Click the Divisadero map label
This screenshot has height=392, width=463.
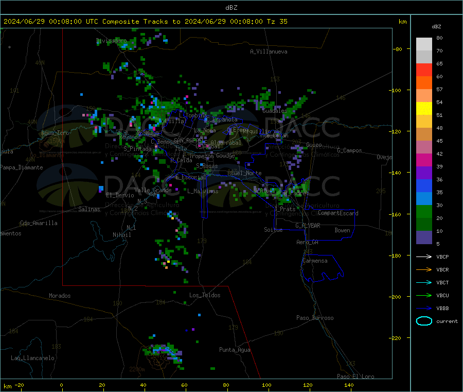point(111,41)
